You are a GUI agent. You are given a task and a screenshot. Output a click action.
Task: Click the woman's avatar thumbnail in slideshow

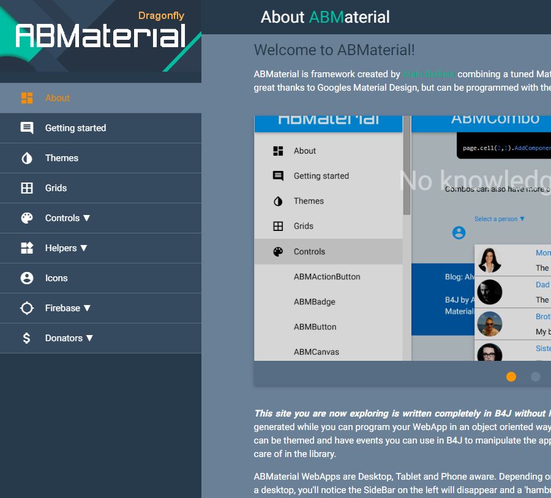point(490,260)
